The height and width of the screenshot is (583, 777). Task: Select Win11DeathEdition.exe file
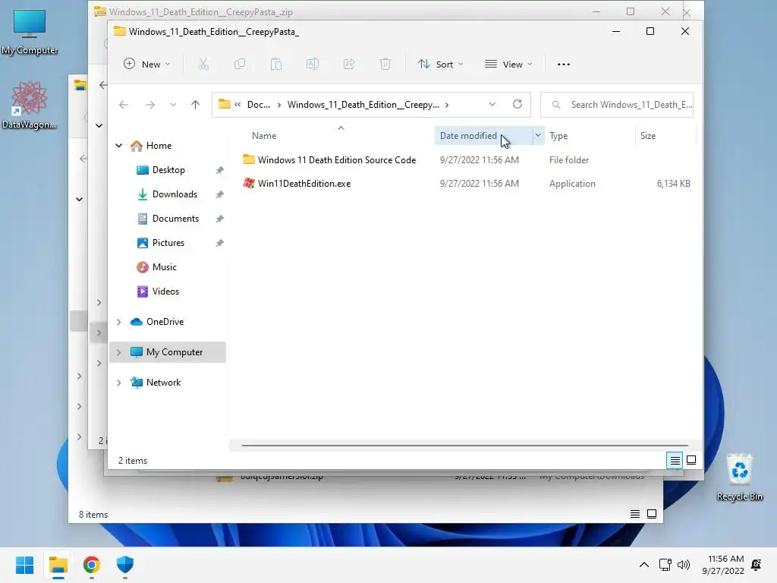point(304,184)
